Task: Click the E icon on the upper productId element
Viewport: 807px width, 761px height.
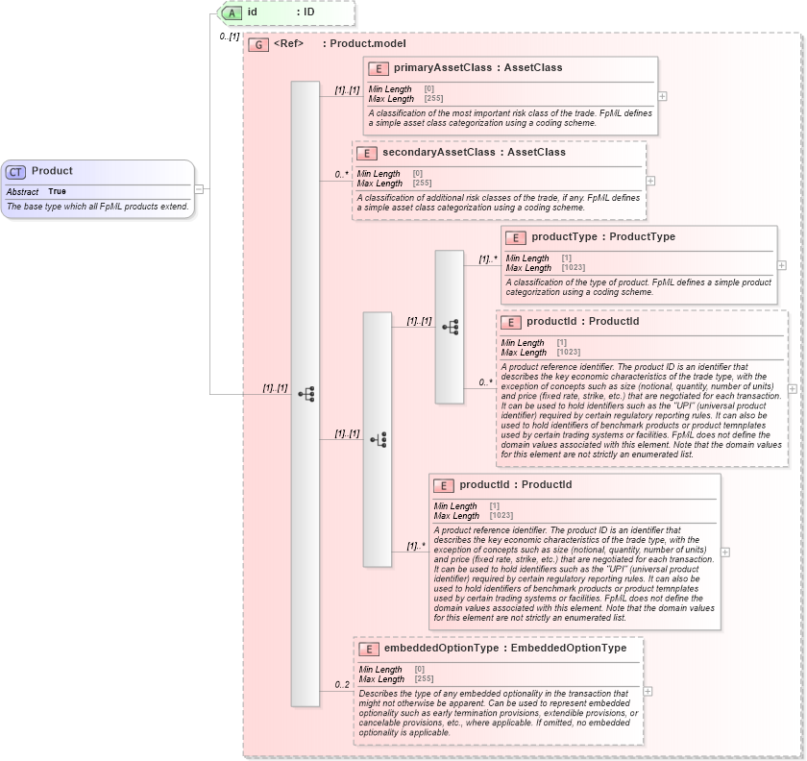Action: pos(510,322)
